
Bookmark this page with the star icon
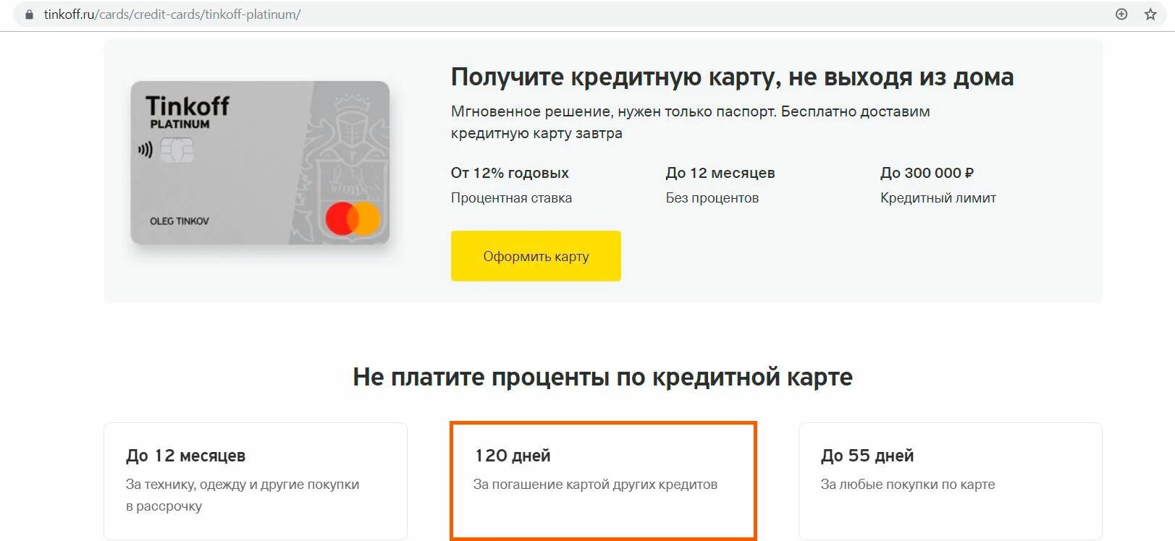pyautogui.click(x=1150, y=14)
